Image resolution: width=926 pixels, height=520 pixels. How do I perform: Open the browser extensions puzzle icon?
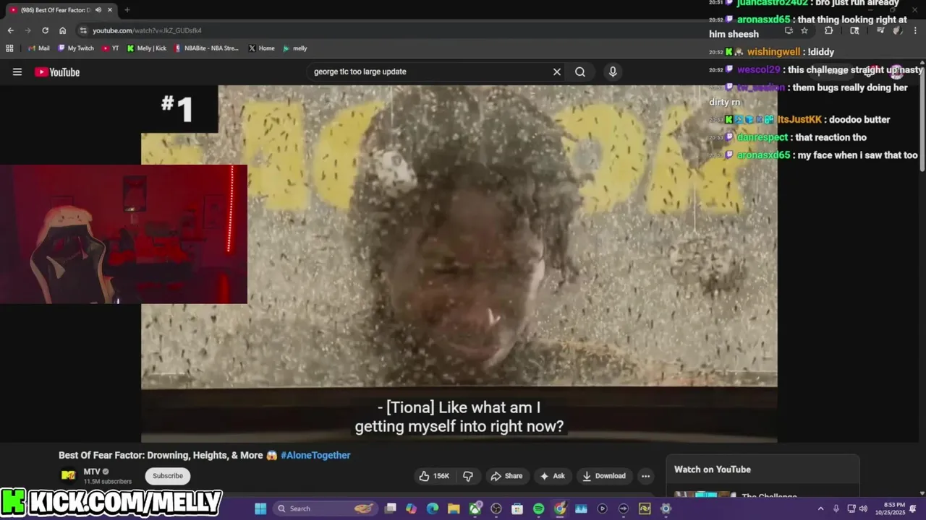[829, 30]
